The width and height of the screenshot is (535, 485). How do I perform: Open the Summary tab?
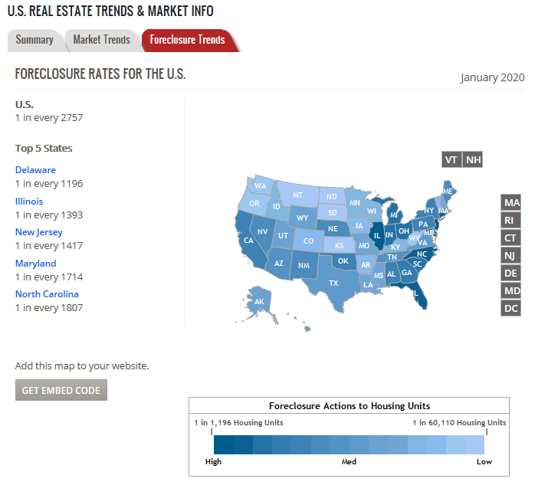[34, 40]
